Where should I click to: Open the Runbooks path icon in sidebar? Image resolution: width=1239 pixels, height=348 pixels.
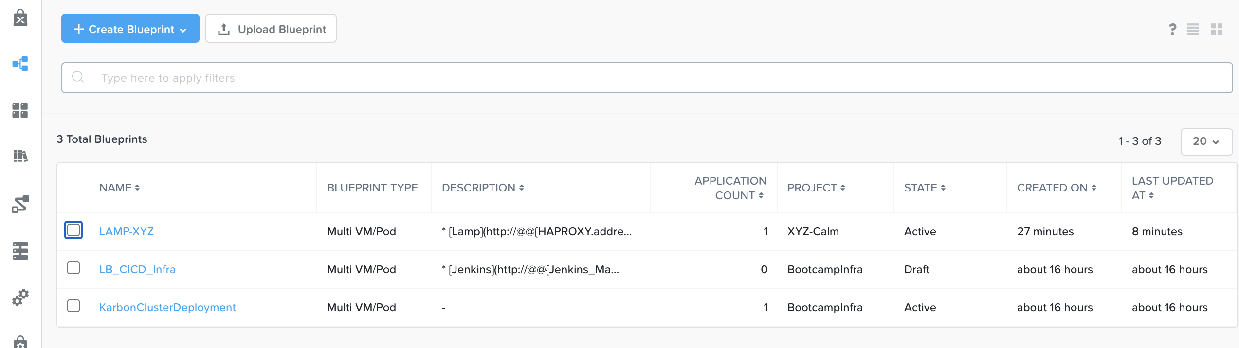tap(20, 204)
